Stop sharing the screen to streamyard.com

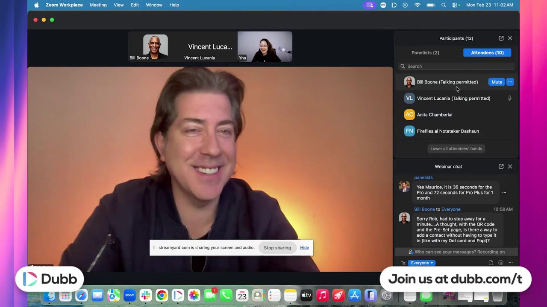click(x=277, y=248)
